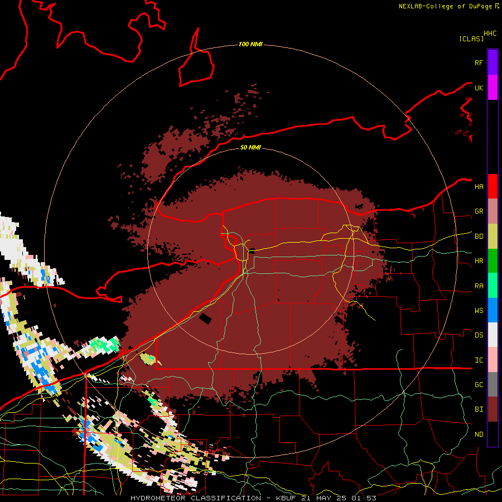Click the GR legend color swatch
The width and height of the screenshot is (502, 502).
click(493, 211)
